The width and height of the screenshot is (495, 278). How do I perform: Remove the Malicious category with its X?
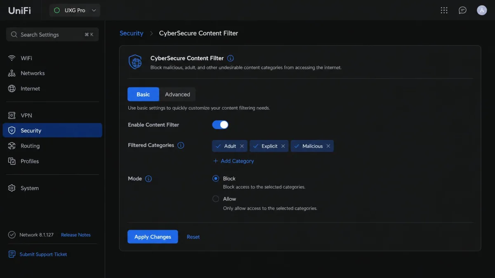[x=328, y=146]
